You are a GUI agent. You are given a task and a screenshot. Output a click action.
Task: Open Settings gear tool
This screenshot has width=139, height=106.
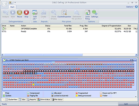pyautogui.click(x=95, y=14)
